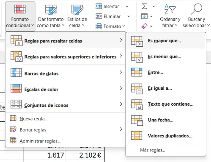211x162 pixels.
Task: Expand the Autosuma dropdown arrow
Action: [x=153, y=6]
